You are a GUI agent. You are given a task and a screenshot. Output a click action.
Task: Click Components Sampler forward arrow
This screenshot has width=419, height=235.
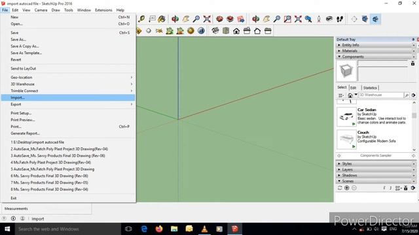pos(413,155)
